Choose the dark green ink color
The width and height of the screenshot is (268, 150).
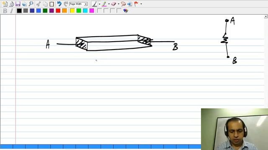(45, 11)
